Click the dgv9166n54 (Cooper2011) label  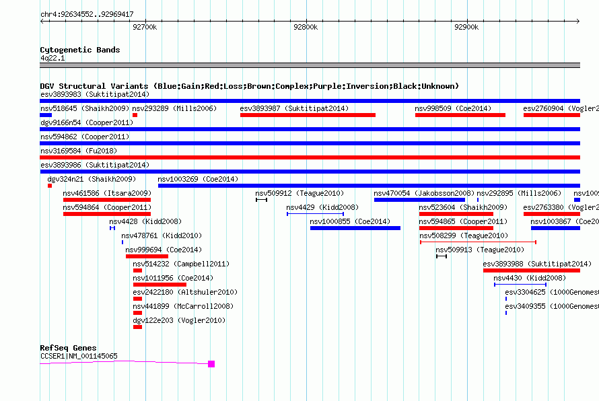pyautogui.click(x=87, y=122)
